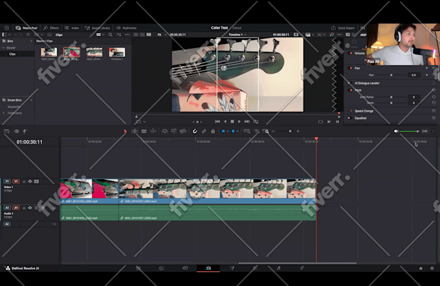Open the viewer transform overlay dropdown arrow

click(144, 122)
